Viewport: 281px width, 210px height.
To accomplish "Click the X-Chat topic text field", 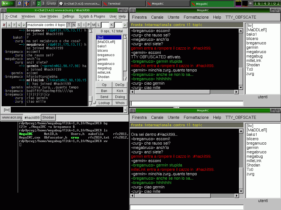I will pyautogui.click(x=46, y=25).
